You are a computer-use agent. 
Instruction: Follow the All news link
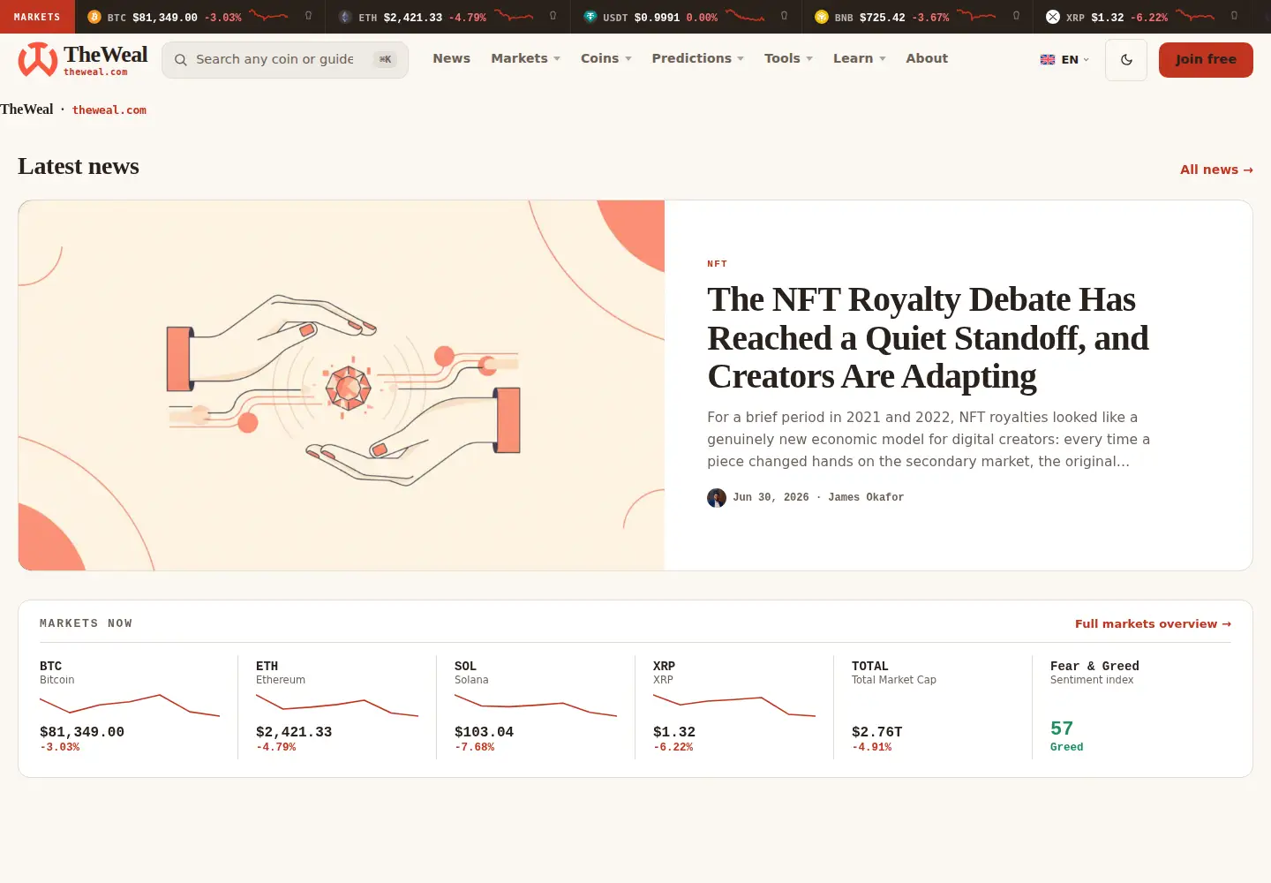1216,170
